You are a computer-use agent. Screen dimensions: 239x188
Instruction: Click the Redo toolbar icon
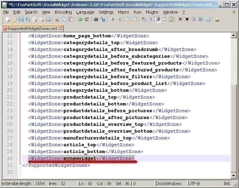point(87,19)
